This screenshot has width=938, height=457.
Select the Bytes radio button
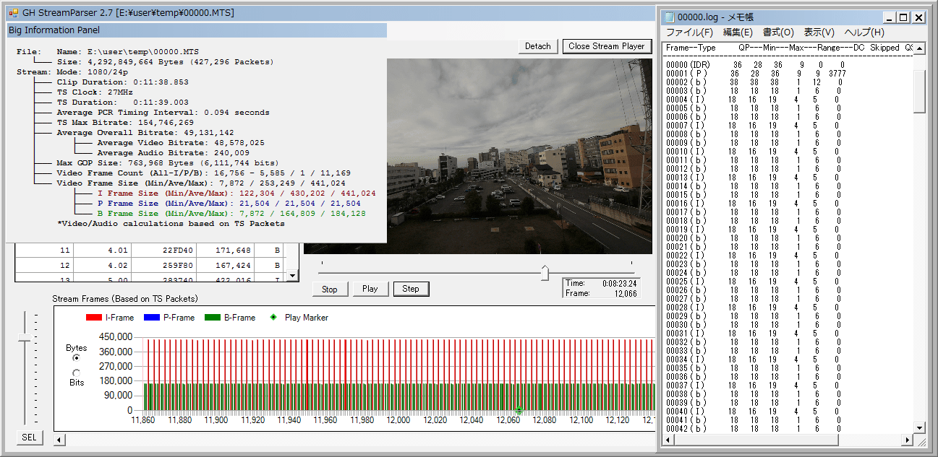click(x=76, y=358)
